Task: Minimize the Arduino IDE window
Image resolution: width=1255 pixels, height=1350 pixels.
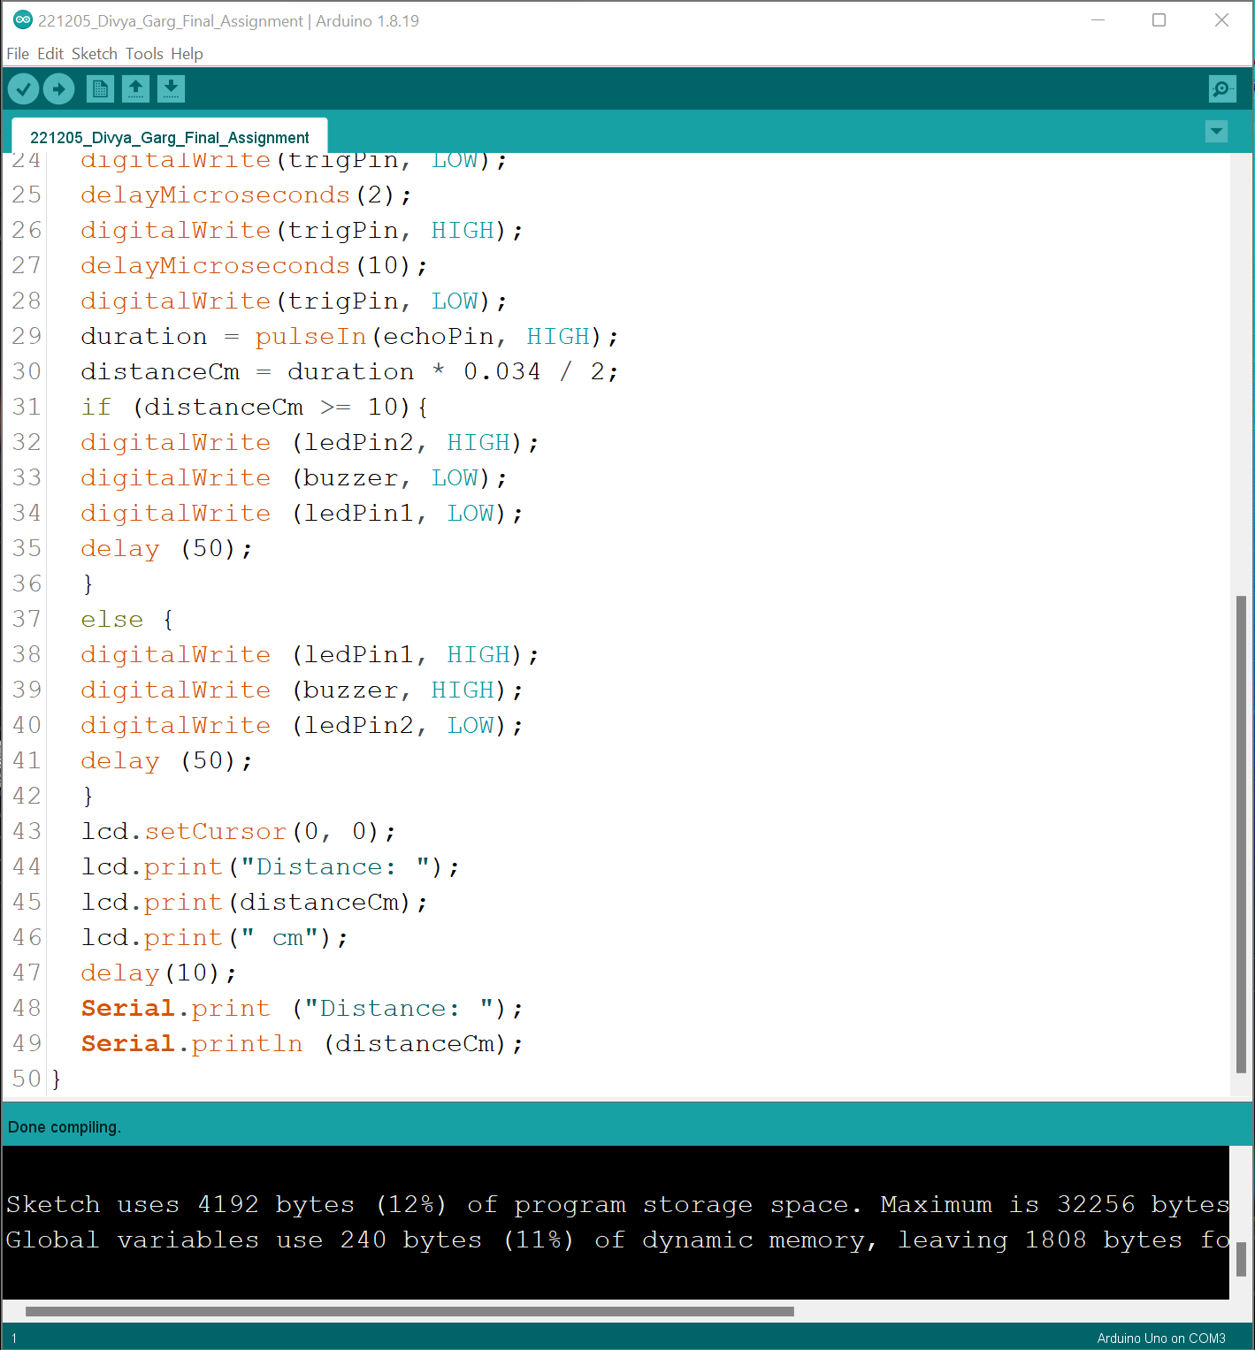Action: pos(1098,20)
